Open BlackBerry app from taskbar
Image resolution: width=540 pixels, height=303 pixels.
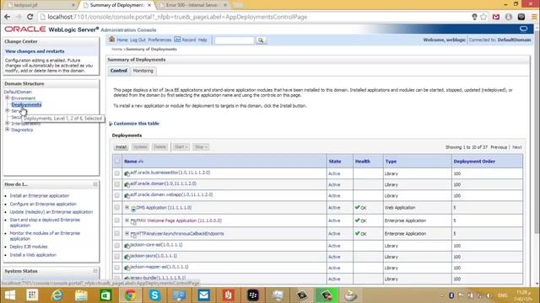coord(253,295)
